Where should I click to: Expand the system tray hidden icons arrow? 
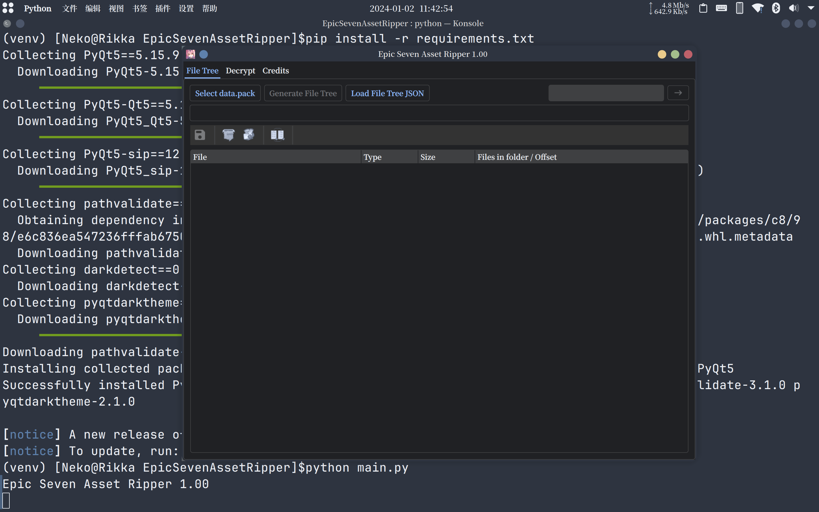click(811, 8)
